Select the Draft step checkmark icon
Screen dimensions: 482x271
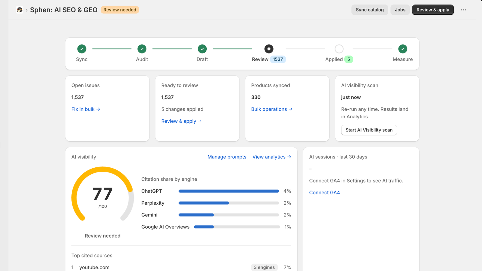pyautogui.click(x=202, y=49)
